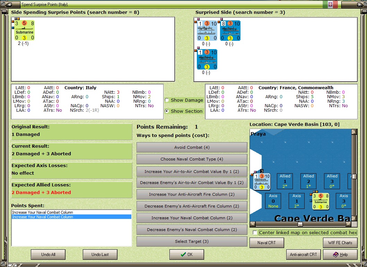The width and height of the screenshot is (367, 267).
Task: Toggle Center linked map on selected combat hex
Action: point(255,233)
